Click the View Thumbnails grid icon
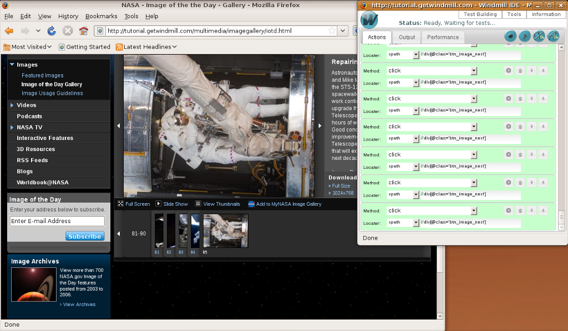The height and width of the screenshot is (331, 568). click(x=198, y=204)
